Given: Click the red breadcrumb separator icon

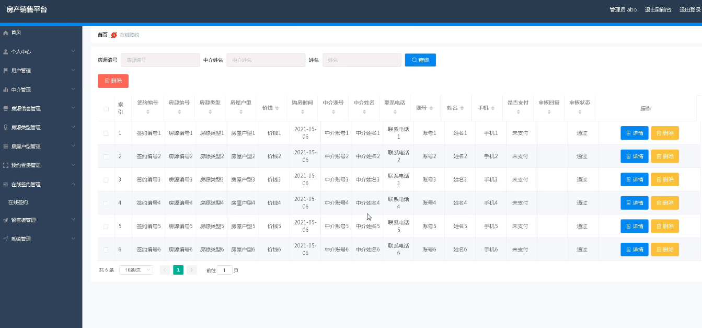Looking at the screenshot, I should [113, 35].
